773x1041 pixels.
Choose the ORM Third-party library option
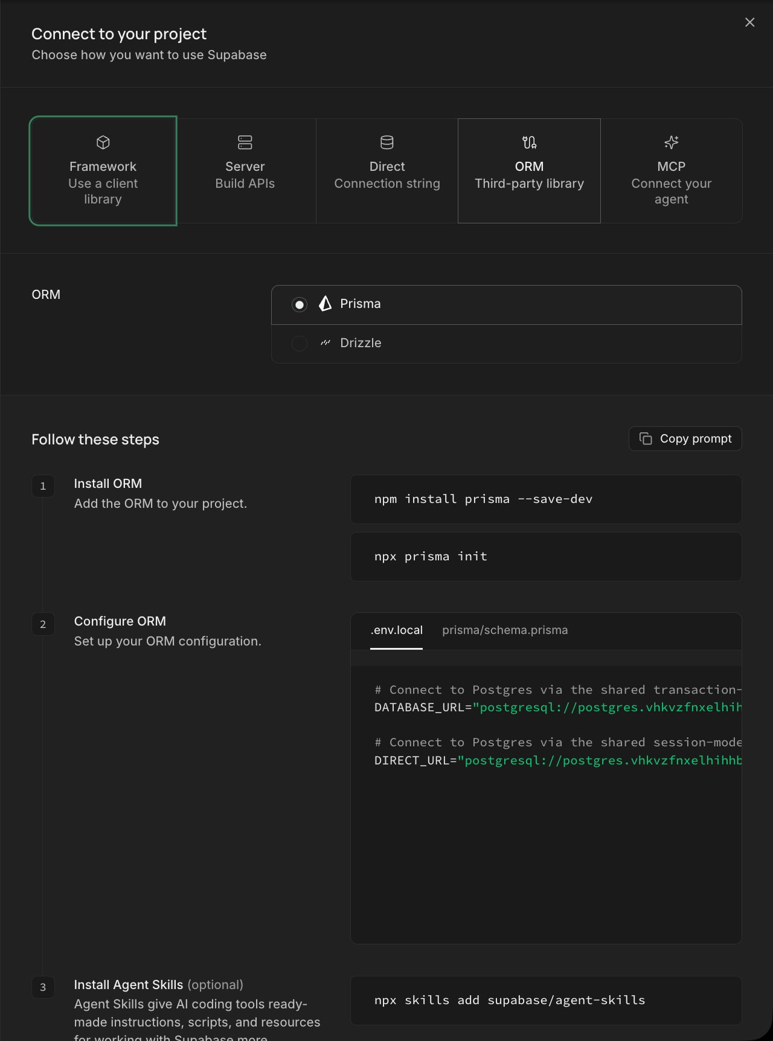pos(529,171)
